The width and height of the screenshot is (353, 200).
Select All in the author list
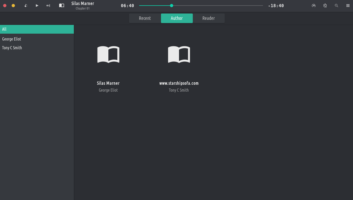point(37,29)
